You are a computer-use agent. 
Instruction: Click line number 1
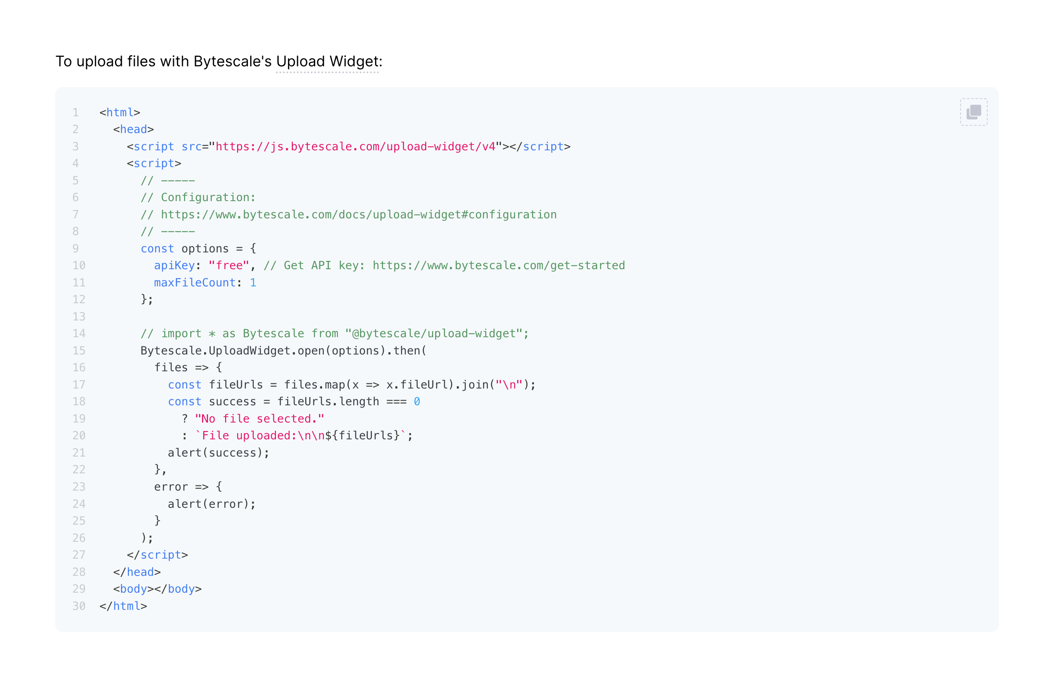tap(76, 113)
